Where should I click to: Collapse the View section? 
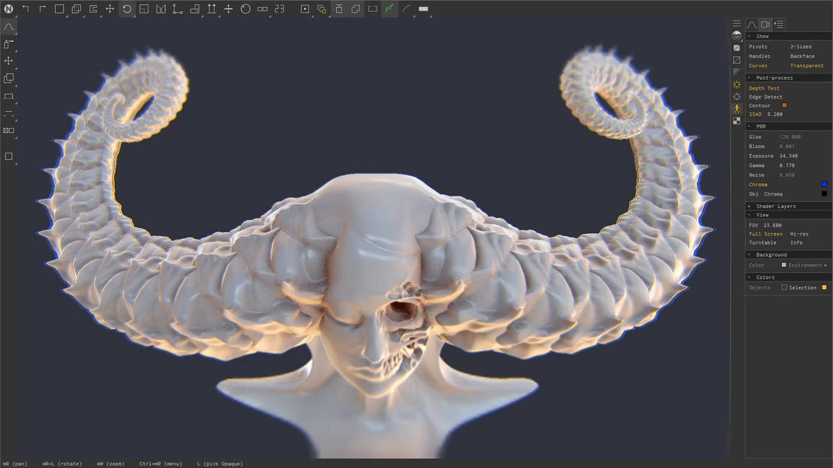point(788,215)
